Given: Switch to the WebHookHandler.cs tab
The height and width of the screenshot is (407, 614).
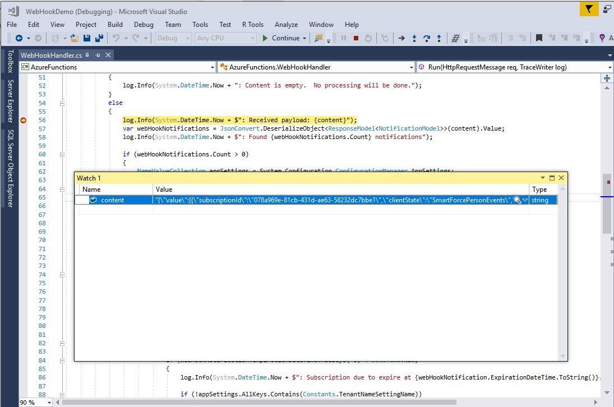Looking at the screenshot, I should [x=51, y=55].
